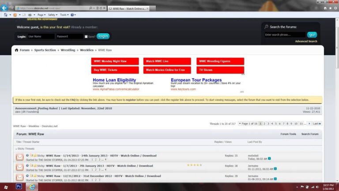Show hidden tray icons arrow
Image resolution: width=339 pixels, height=191 pixels.
pos(297,187)
